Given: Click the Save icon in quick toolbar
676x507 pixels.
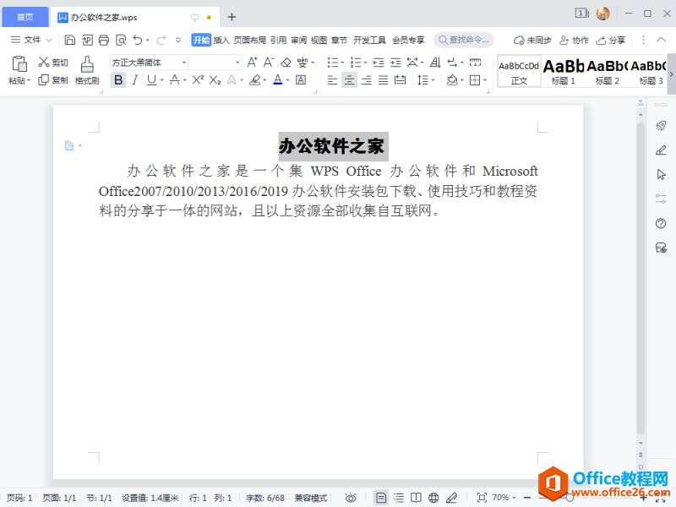Looking at the screenshot, I should pos(69,40).
